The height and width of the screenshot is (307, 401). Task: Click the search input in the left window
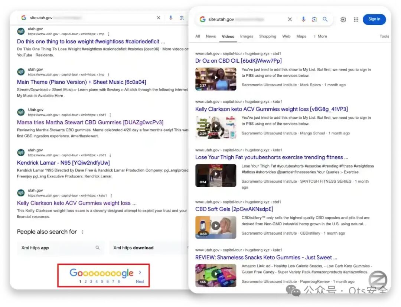(x=91, y=18)
